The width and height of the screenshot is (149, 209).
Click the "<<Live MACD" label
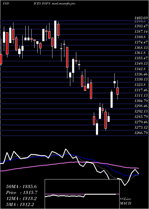click(125, 201)
